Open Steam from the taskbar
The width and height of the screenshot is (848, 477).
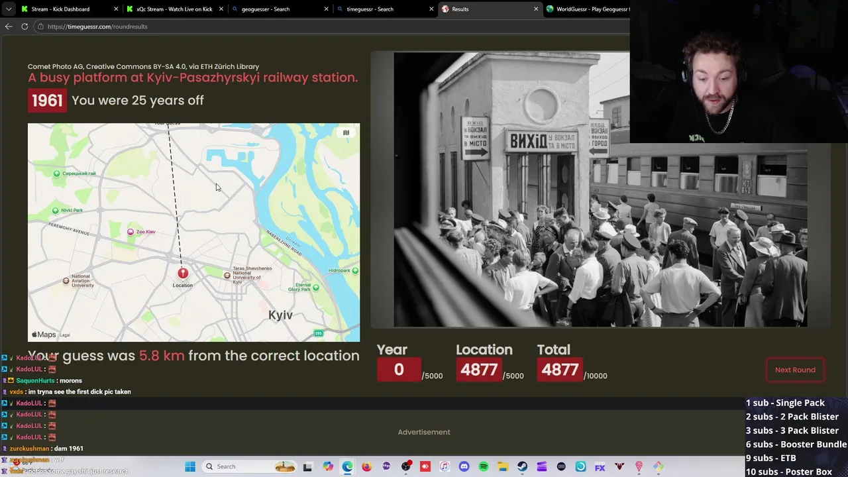click(522, 466)
